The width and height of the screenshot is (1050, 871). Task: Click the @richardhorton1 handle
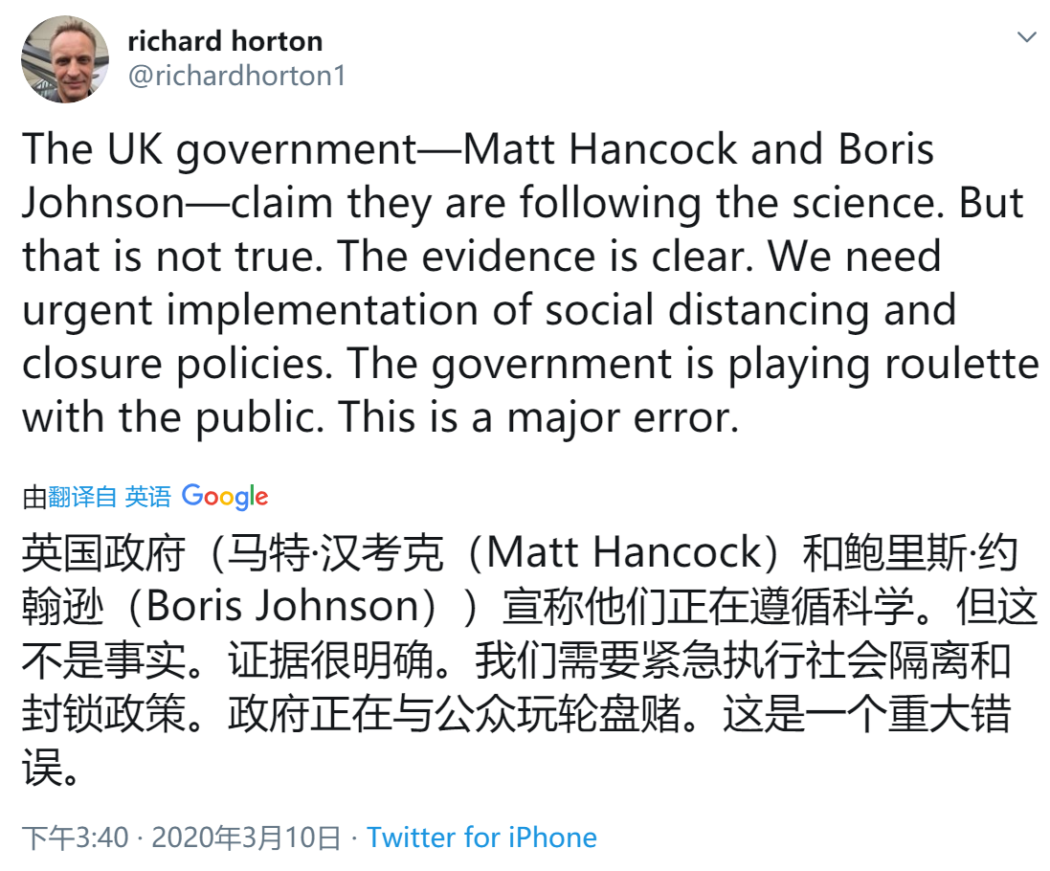click(236, 76)
